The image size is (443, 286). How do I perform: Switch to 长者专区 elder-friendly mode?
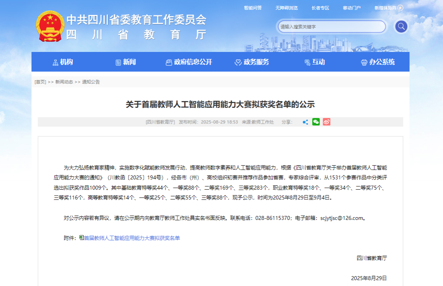click(x=320, y=8)
